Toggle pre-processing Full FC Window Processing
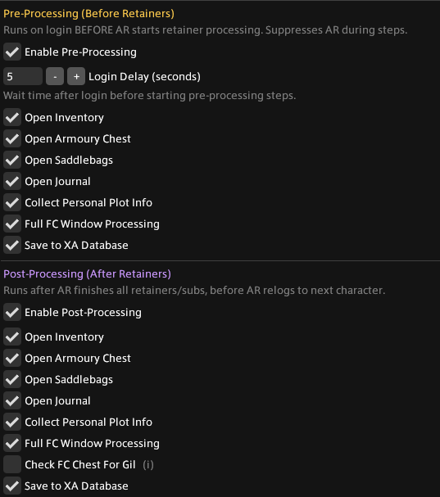Viewport: 440px width, 497px height. (12, 224)
